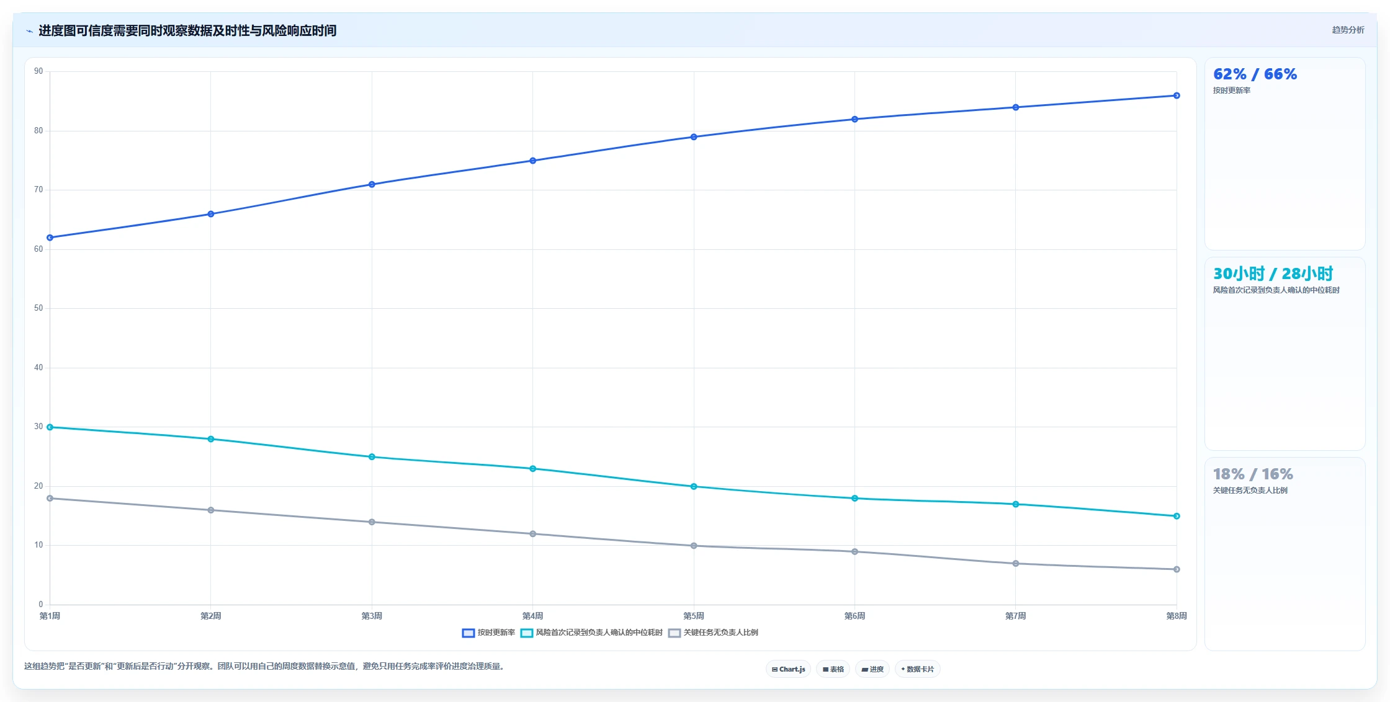Click the blue week-5 point at 79
1390x702 pixels.
(x=694, y=137)
